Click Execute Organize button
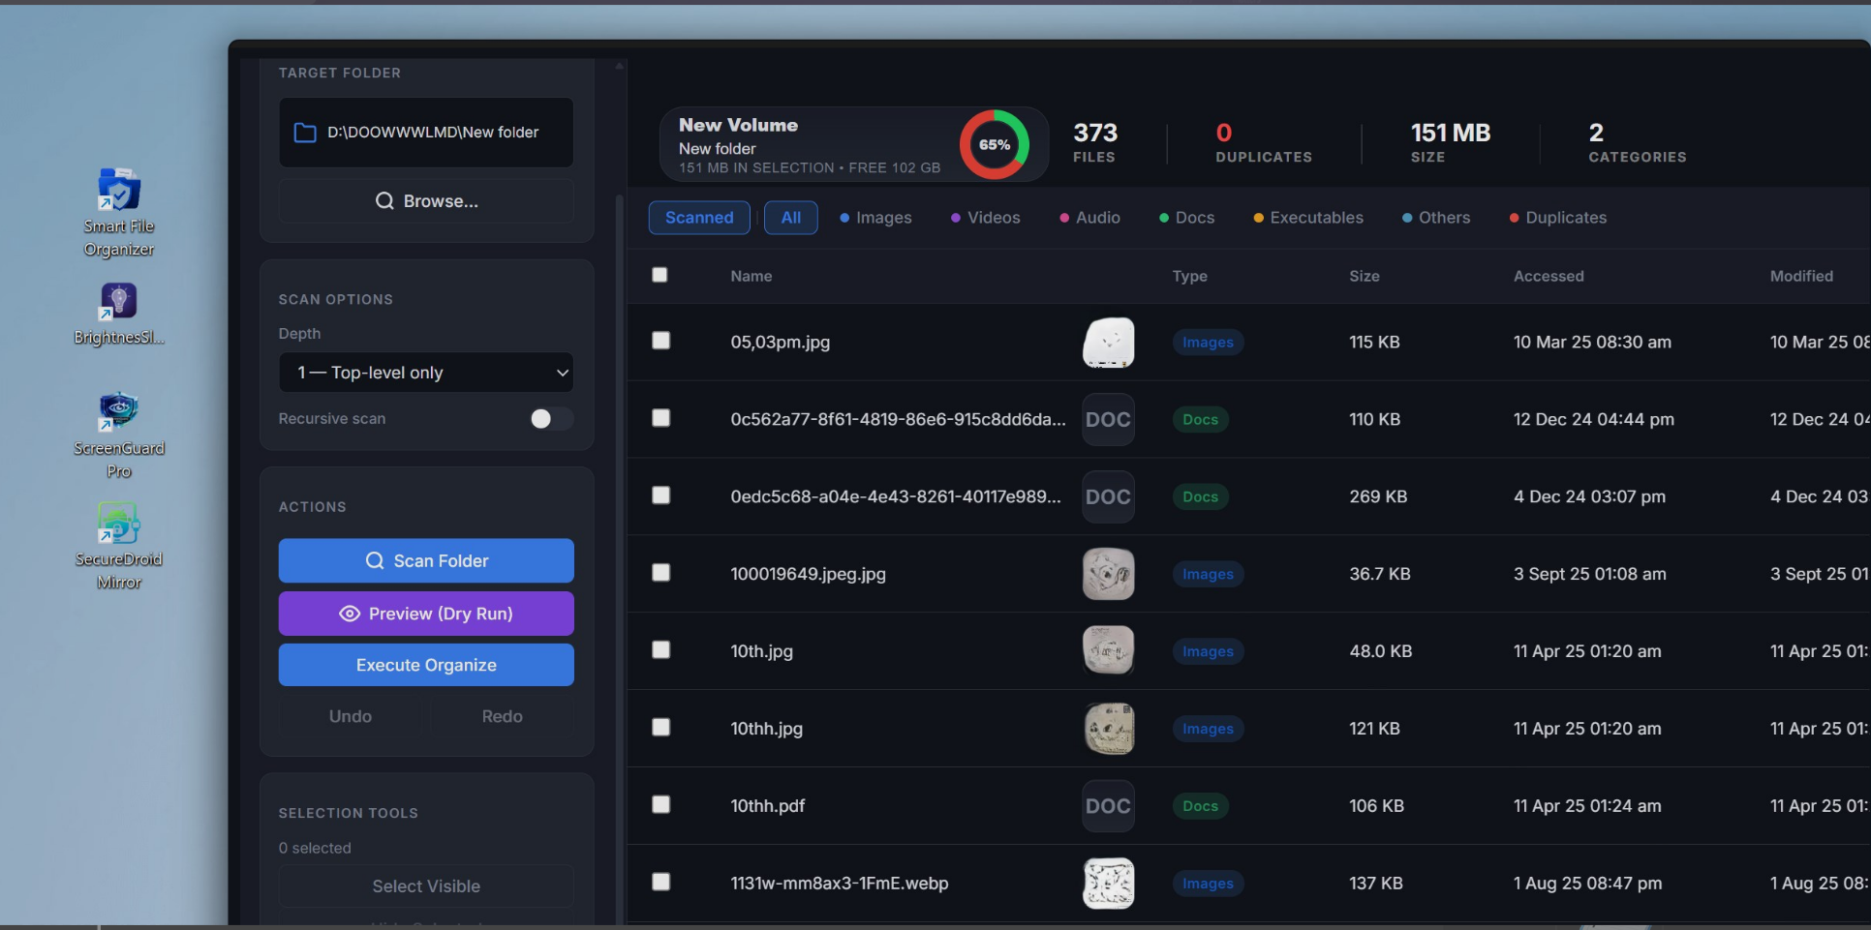 pyautogui.click(x=426, y=665)
